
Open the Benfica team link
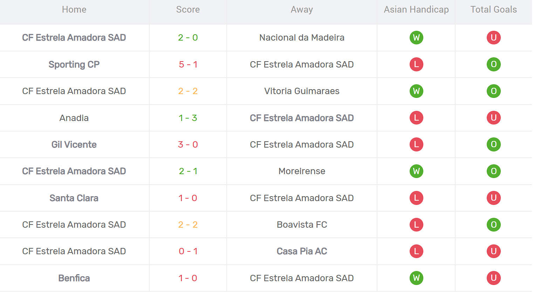pyautogui.click(x=74, y=278)
